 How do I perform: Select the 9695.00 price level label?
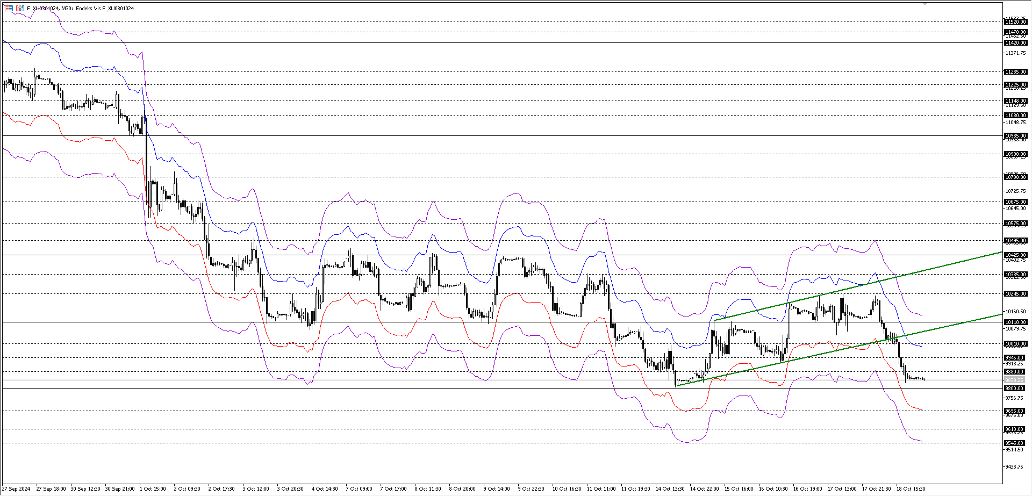coord(1014,411)
